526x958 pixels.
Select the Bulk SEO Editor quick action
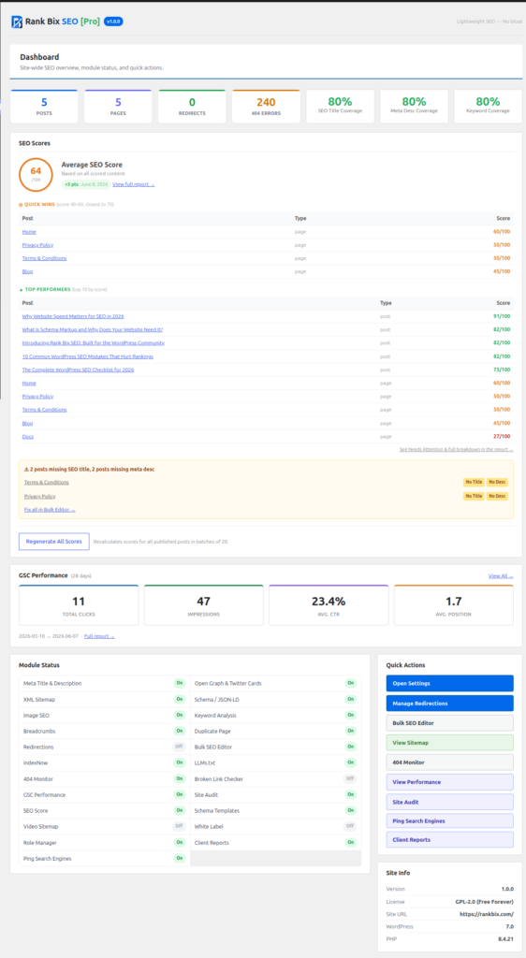(x=449, y=723)
